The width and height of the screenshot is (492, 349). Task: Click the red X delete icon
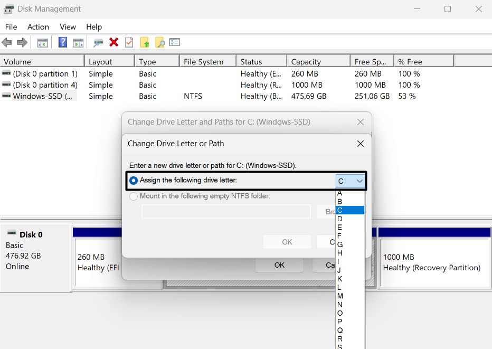click(x=113, y=42)
